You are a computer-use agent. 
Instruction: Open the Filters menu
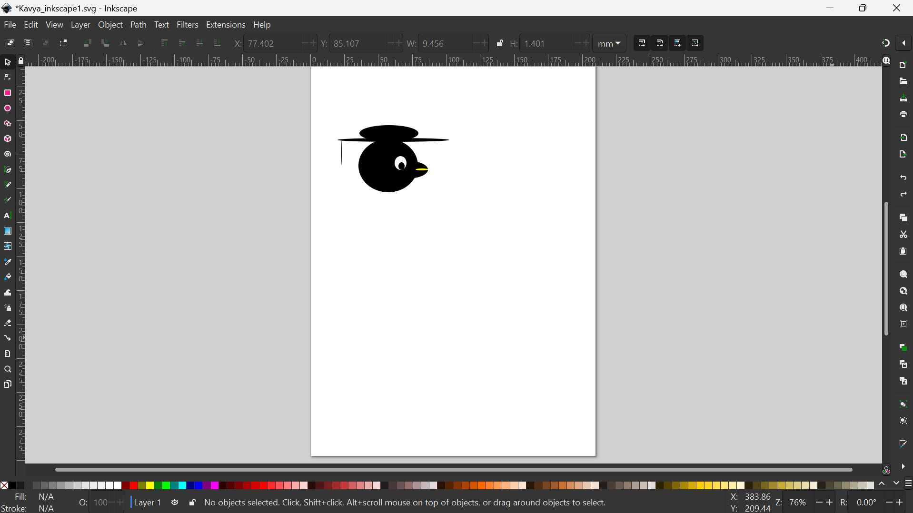(188, 25)
